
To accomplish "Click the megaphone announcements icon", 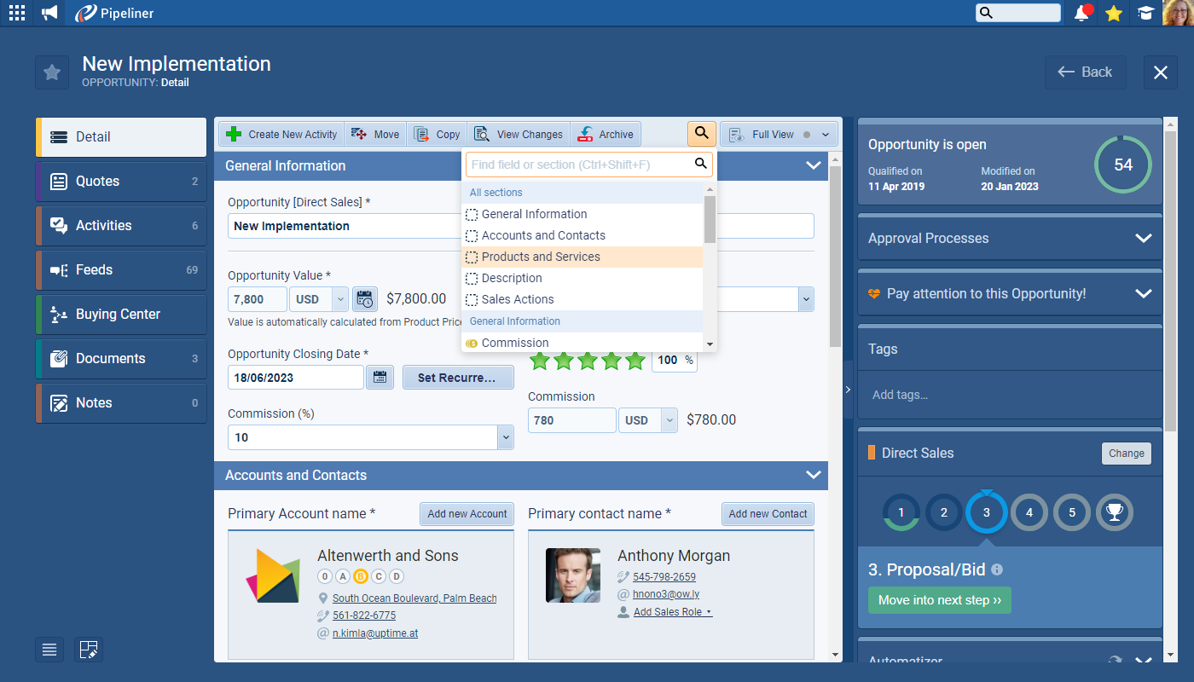I will point(49,13).
